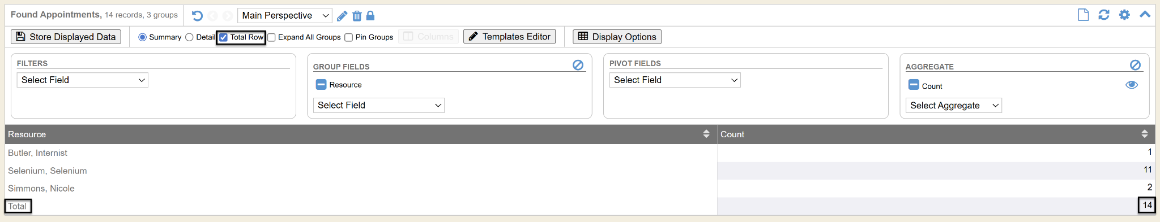Open the Filters Select Field dropdown
The width and height of the screenshot is (1160, 222).
(x=83, y=80)
